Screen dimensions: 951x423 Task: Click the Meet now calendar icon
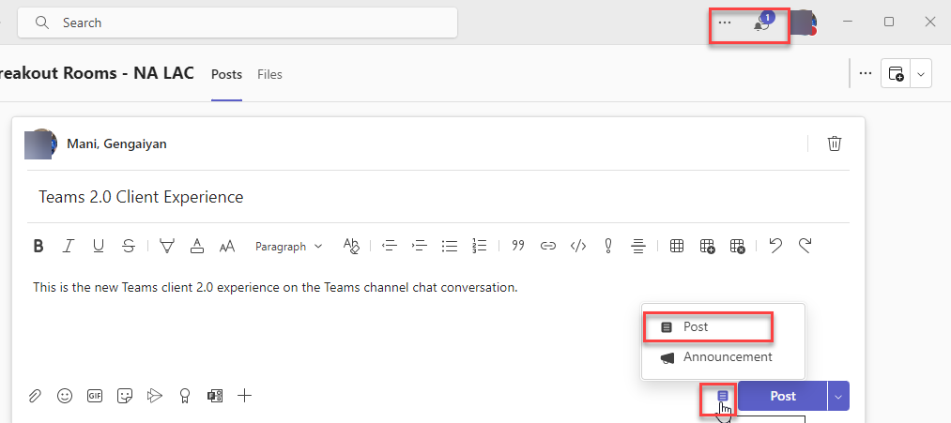(x=896, y=74)
